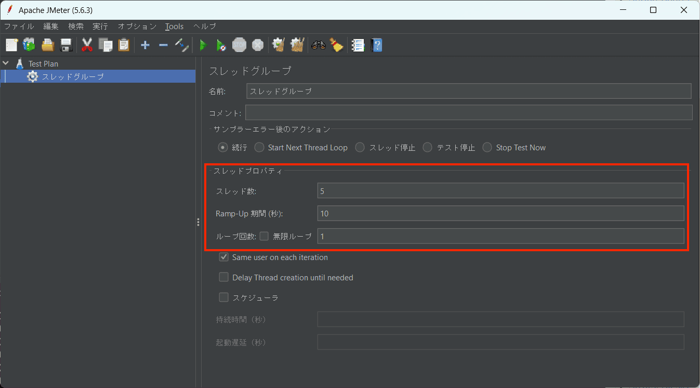Save the test plan with disk icon
The width and height of the screenshot is (700, 388).
click(x=66, y=45)
